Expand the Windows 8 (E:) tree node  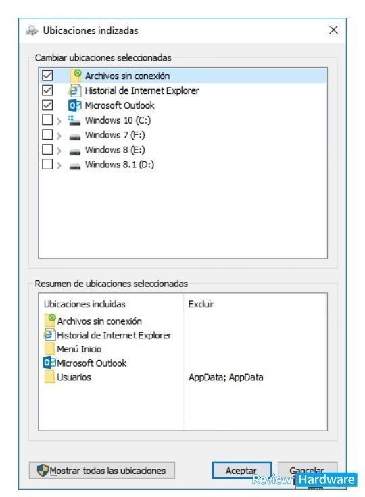pos(59,151)
